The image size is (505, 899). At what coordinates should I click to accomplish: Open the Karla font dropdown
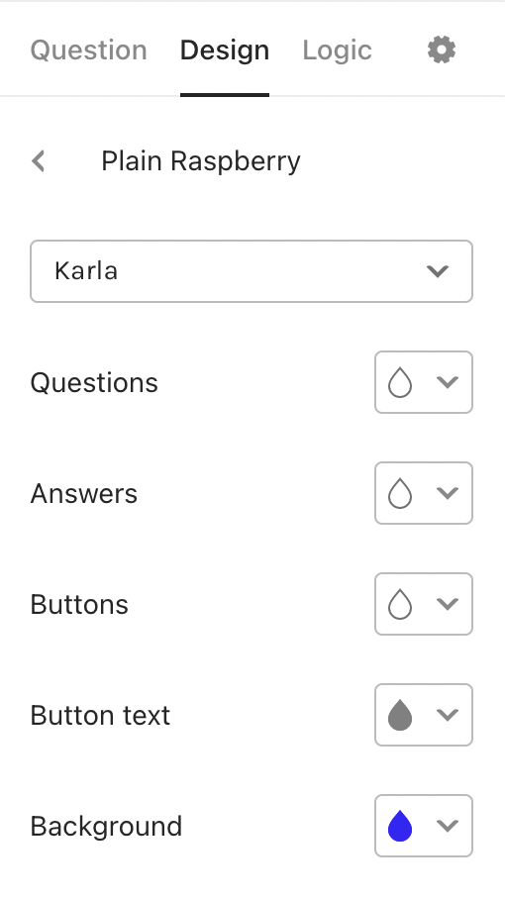252,271
